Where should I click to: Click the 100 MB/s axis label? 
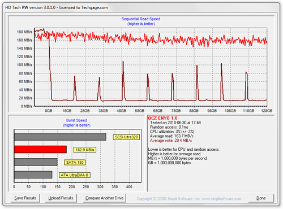click(x=24, y=65)
